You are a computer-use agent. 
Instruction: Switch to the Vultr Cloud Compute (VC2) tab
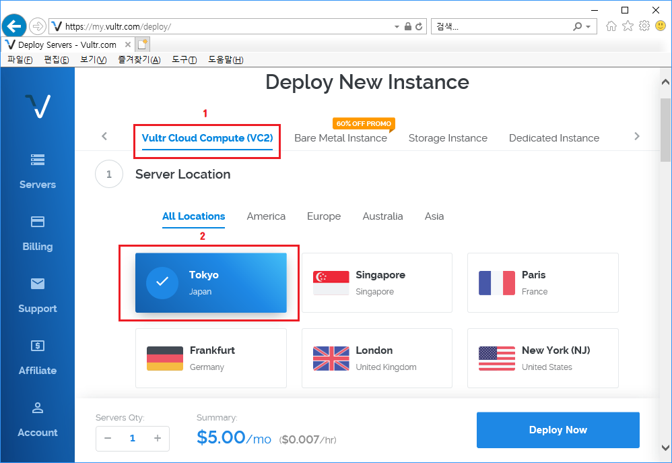coord(207,138)
